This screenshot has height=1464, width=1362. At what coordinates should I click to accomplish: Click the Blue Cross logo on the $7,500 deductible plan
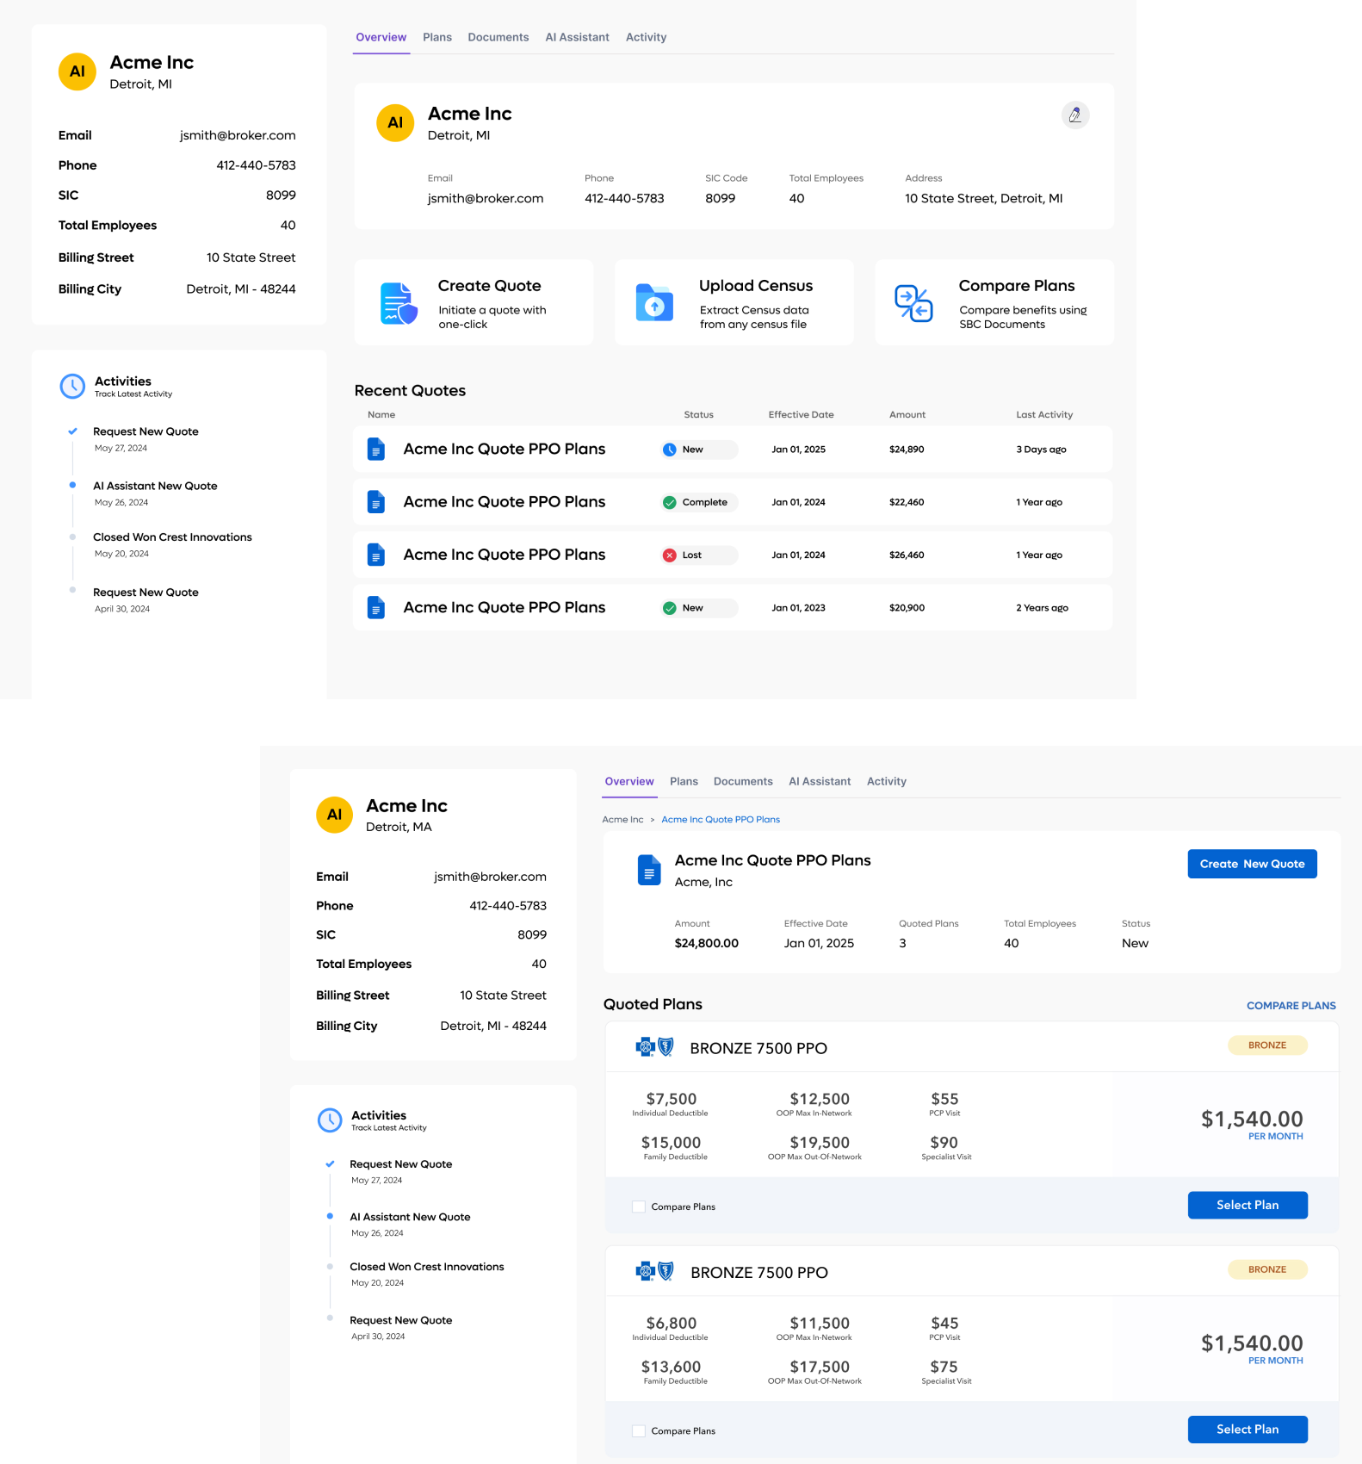point(654,1047)
